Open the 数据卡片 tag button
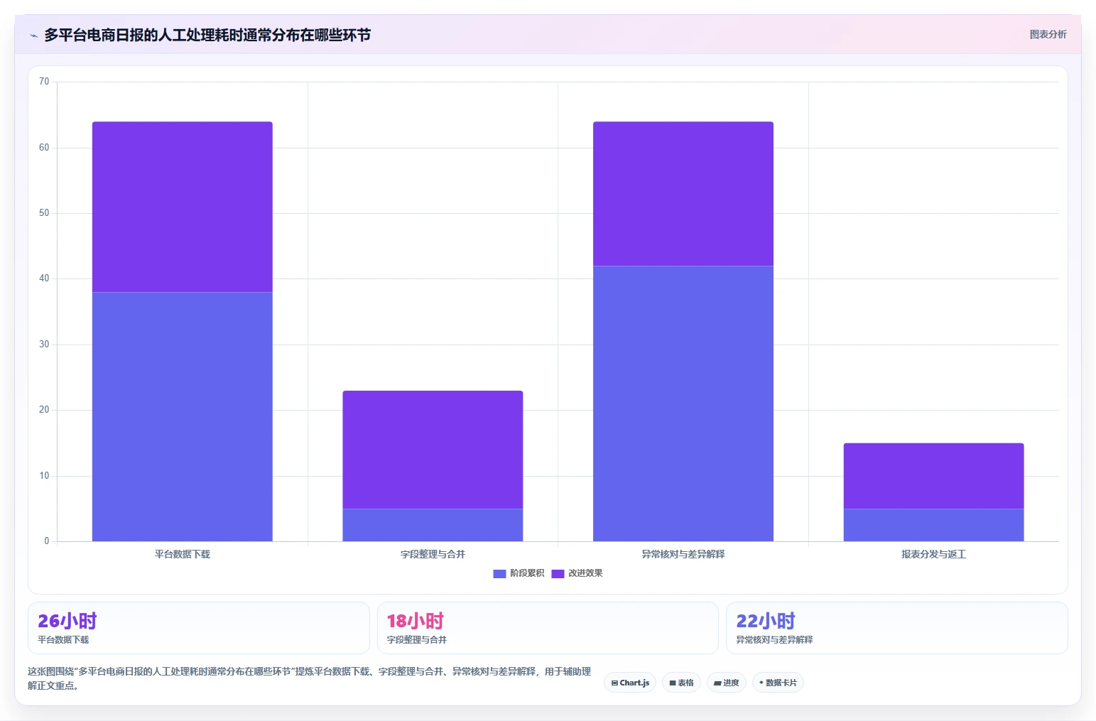 click(x=778, y=683)
